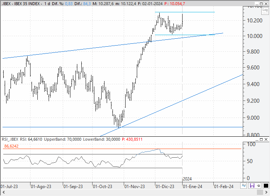Click the horizontal scrollbar thumb

(x=260, y=192)
